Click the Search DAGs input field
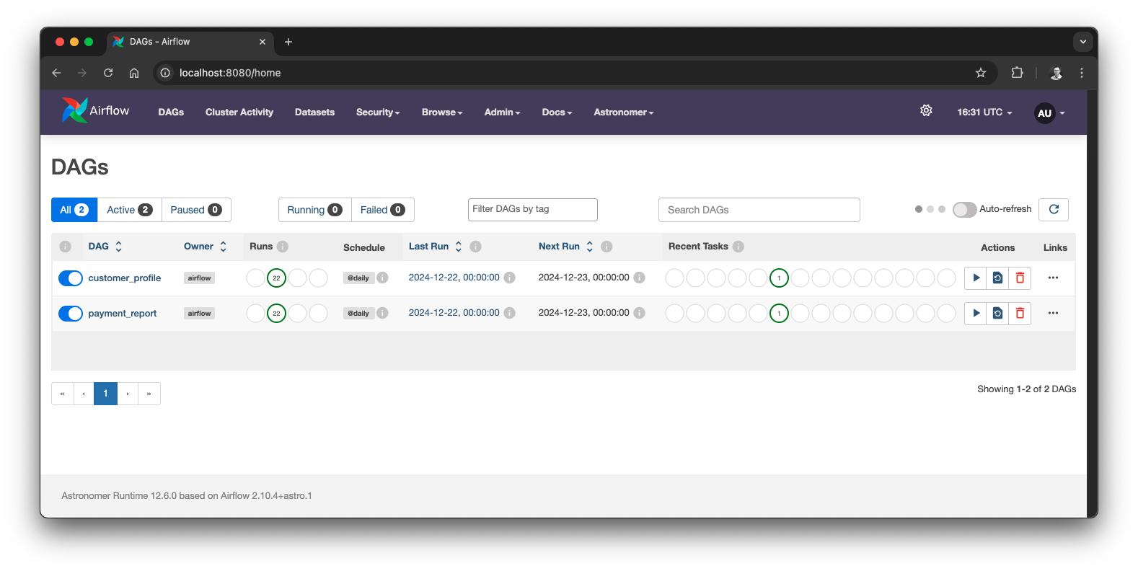 pos(759,210)
